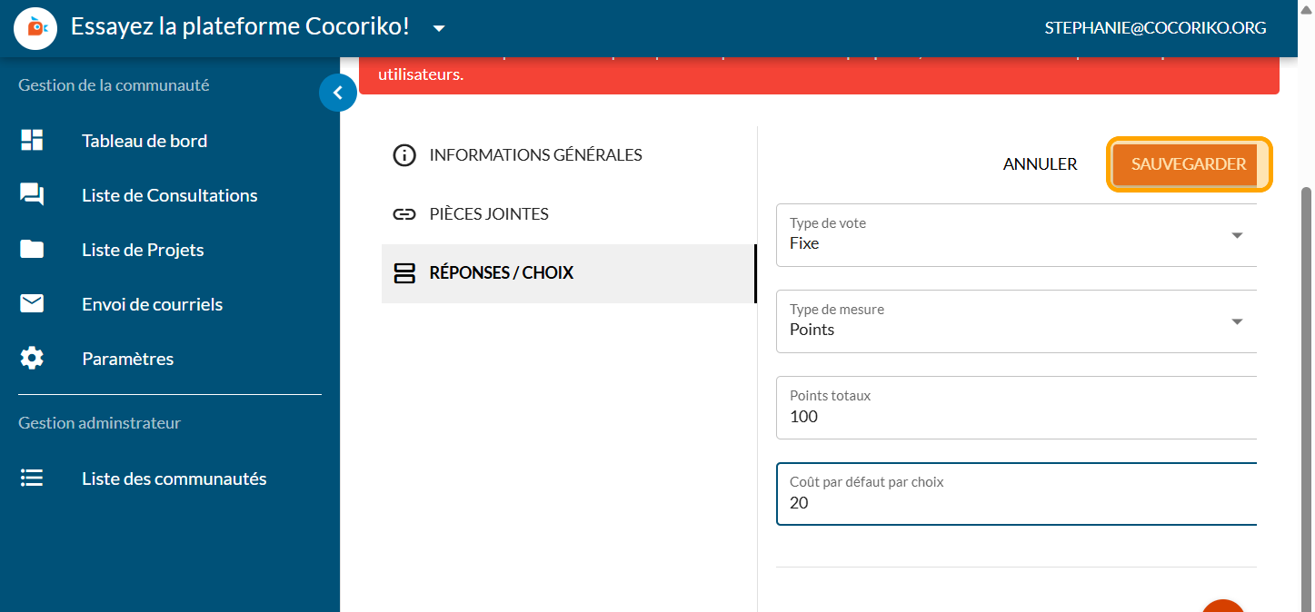Click the Cocoriko logo icon
The image size is (1315, 612).
[x=36, y=28]
